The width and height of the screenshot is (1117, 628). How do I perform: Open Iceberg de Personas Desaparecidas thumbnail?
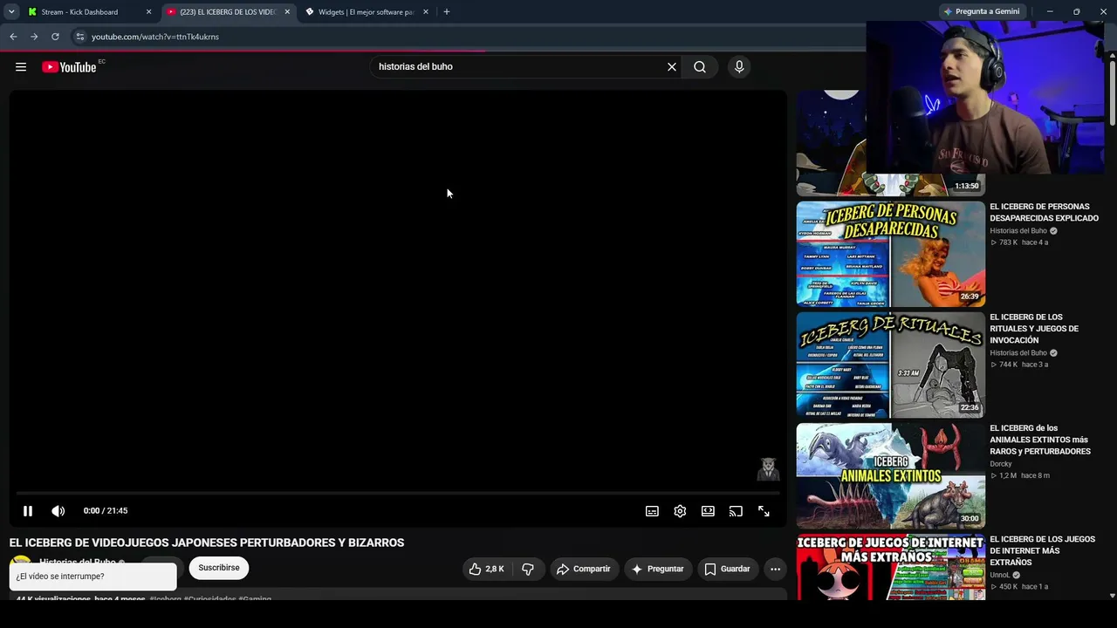click(x=891, y=255)
